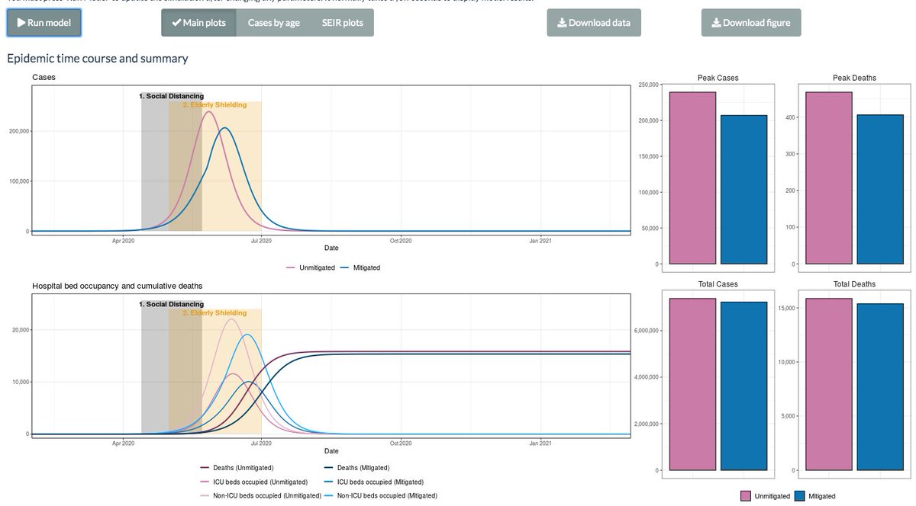This screenshot has width=916, height=506.
Task: Open the Cases by age tab
Action: point(274,23)
